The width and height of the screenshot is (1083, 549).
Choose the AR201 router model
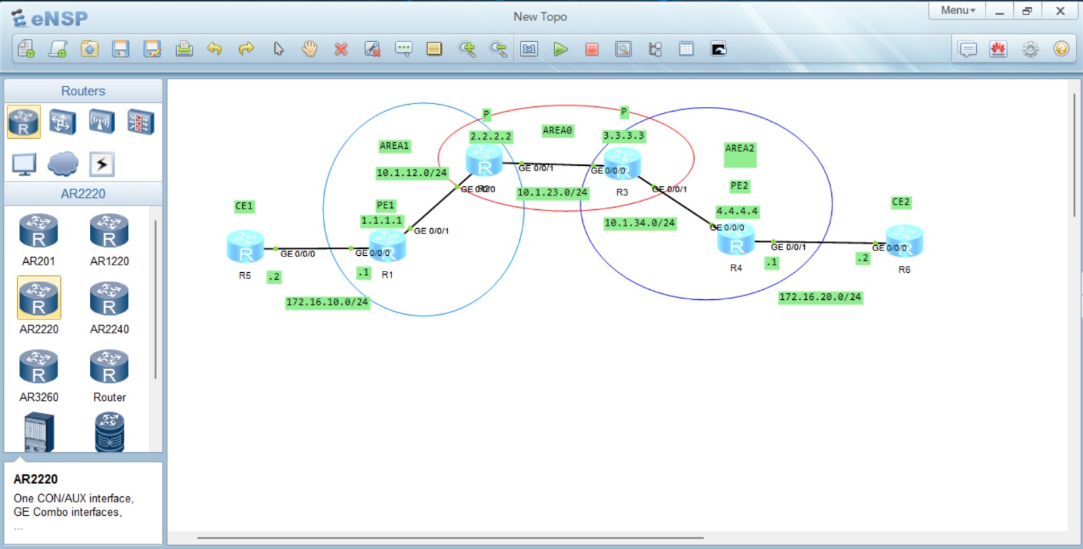click(39, 240)
